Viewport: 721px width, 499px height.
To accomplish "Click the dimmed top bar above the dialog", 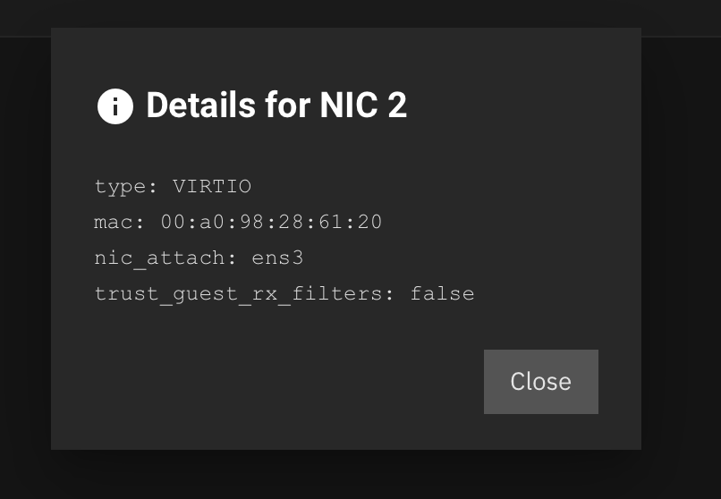I will (360, 13).
